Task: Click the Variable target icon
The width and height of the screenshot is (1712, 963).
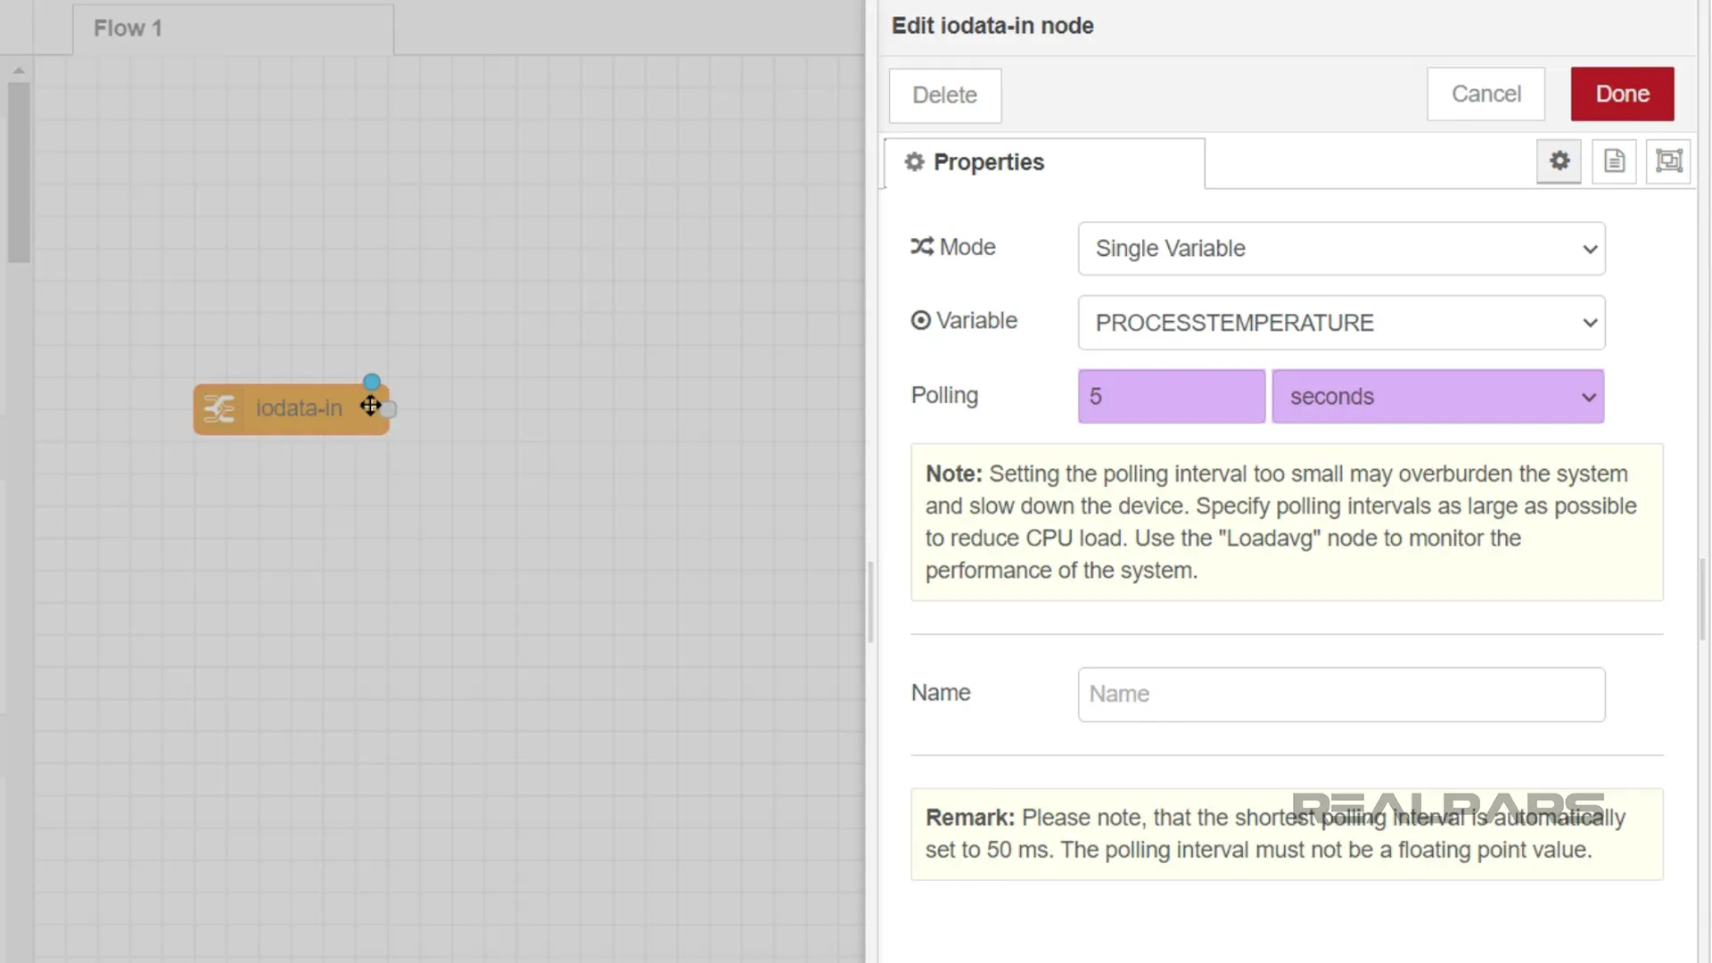Action: click(x=920, y=321)
